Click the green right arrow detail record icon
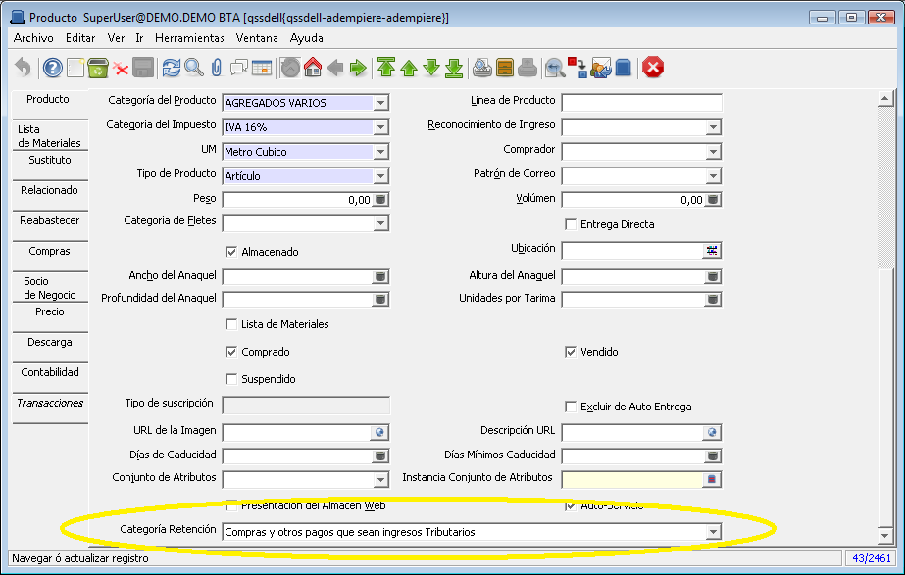Screen dimensions: 905x575 [x=358, y=68]
